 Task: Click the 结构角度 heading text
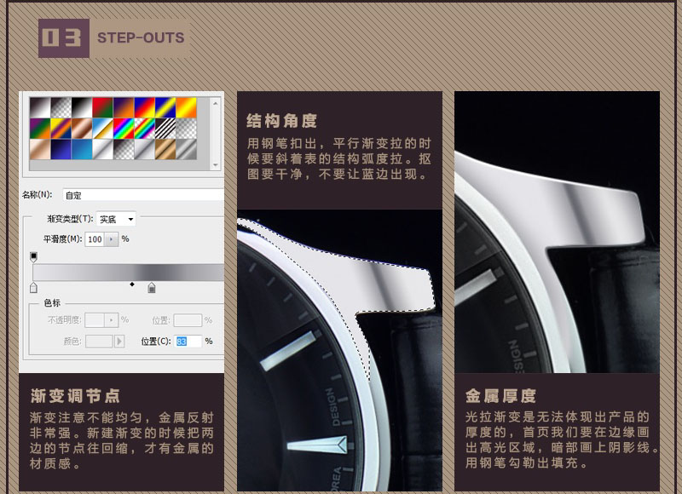281,121
